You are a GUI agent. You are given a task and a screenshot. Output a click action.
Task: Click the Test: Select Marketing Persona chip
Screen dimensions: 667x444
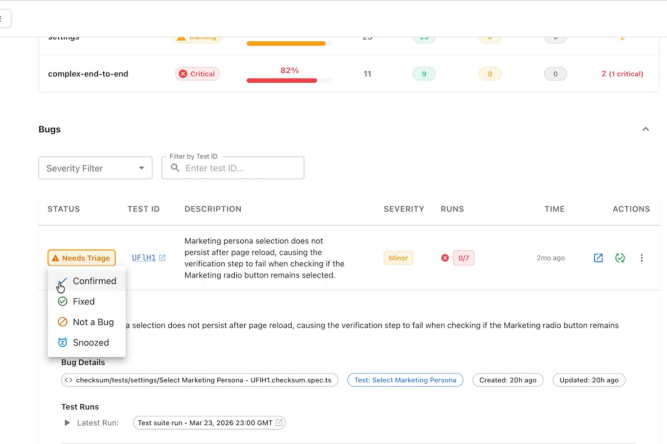pyautogui.click(x=405, y=380)
